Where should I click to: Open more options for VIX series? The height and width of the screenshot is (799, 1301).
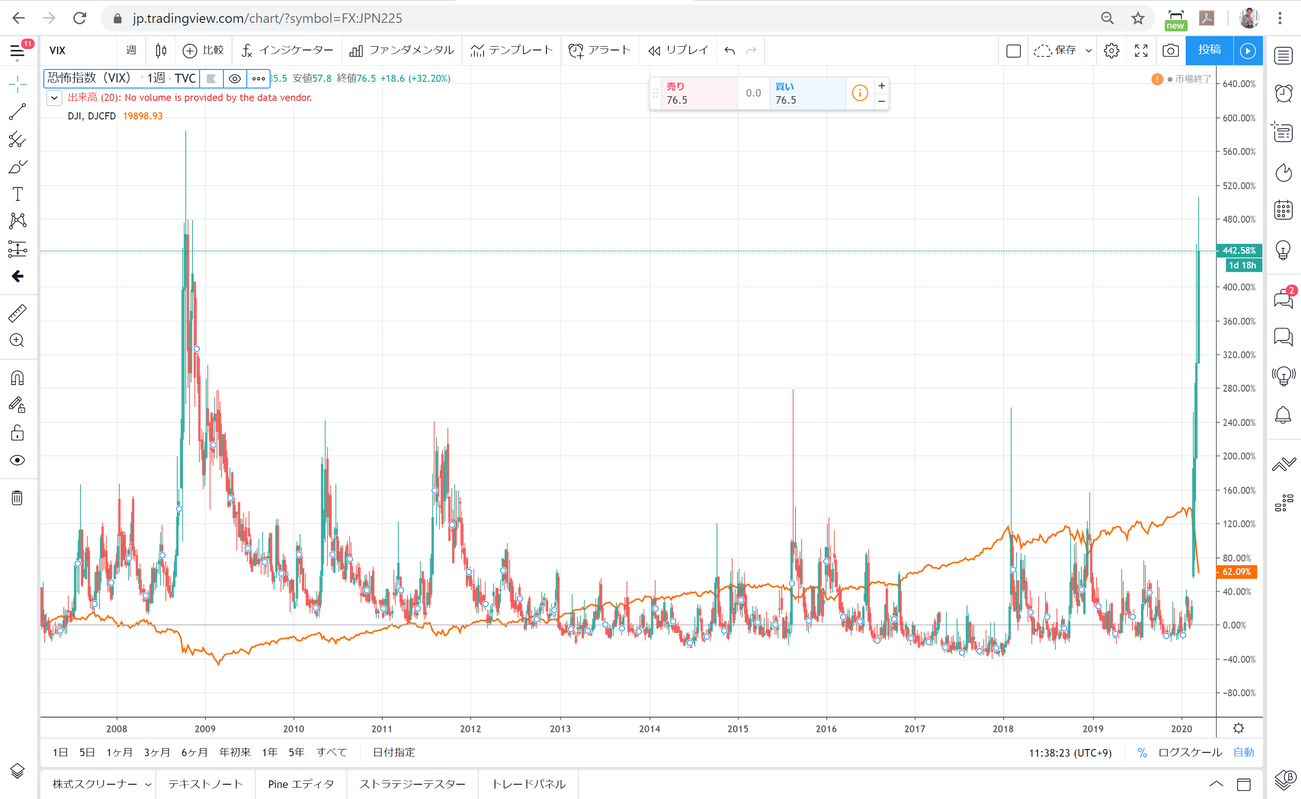[259, 79]
